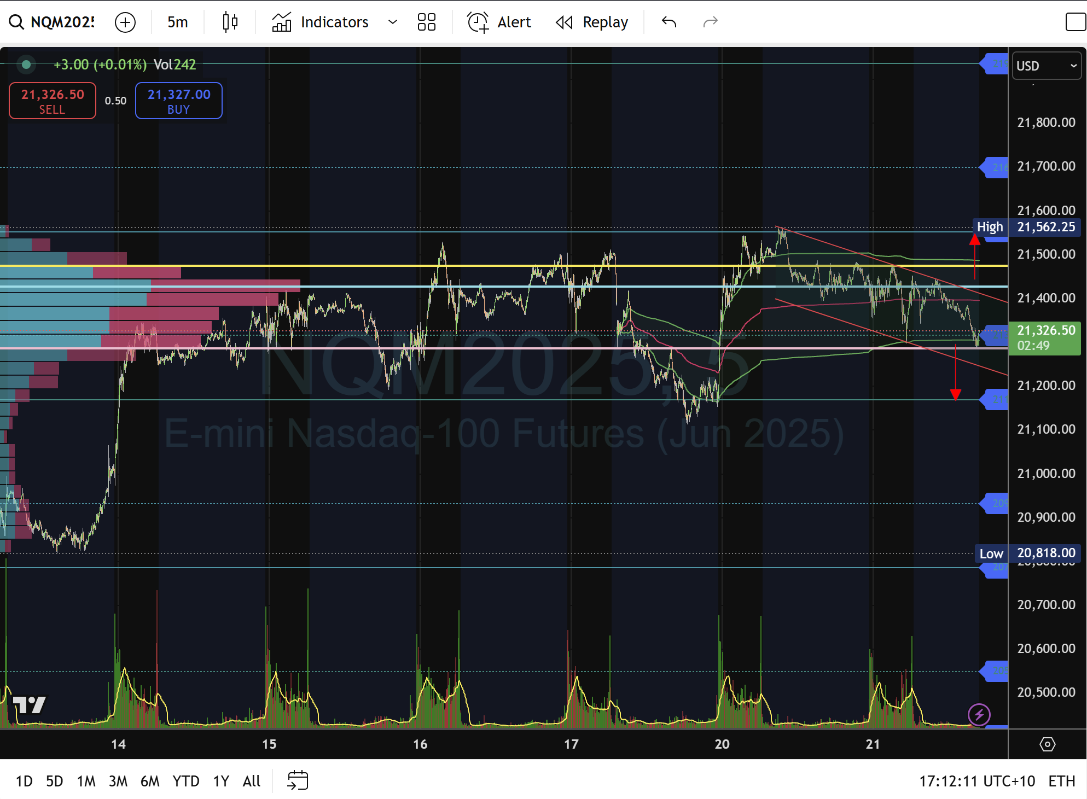Select the 1M date range
This screenshot has height=799, width=1087.
(x=86, y=781)
